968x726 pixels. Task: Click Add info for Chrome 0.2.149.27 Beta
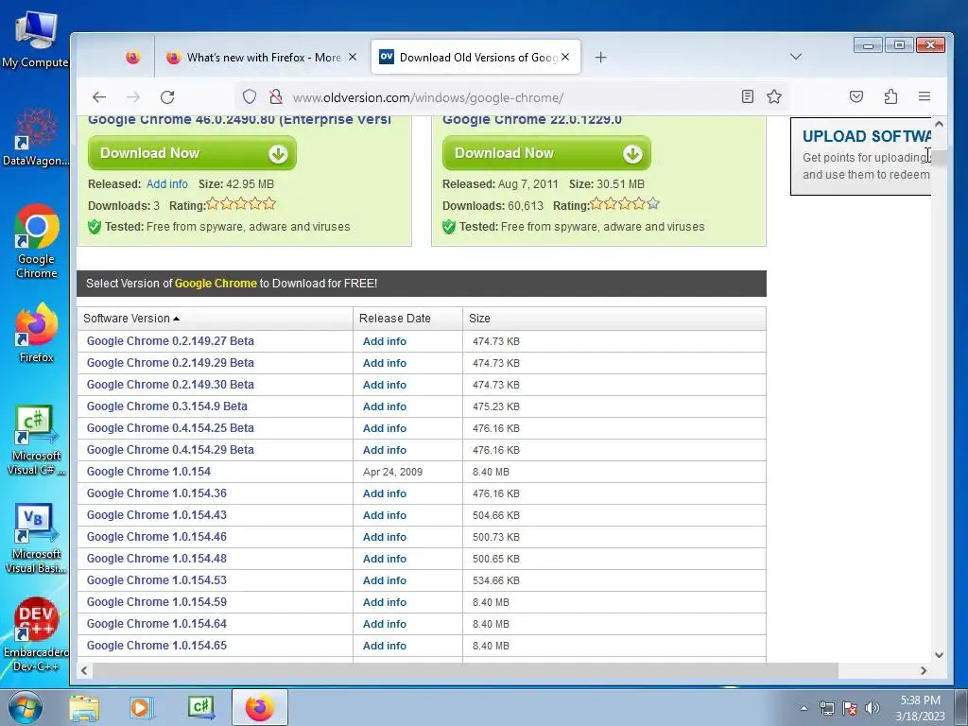(x=385, y=341)
